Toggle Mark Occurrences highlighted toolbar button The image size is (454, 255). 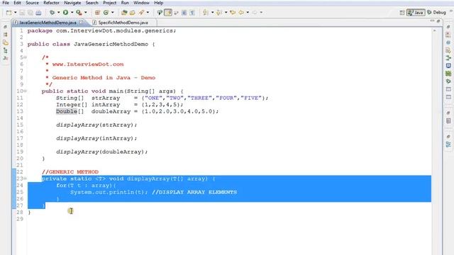pos(168,13)
